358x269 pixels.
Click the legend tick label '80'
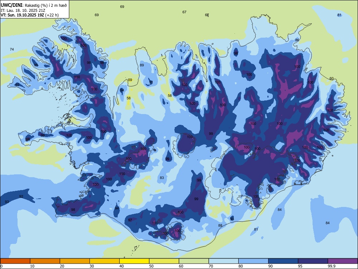(241, 266)
